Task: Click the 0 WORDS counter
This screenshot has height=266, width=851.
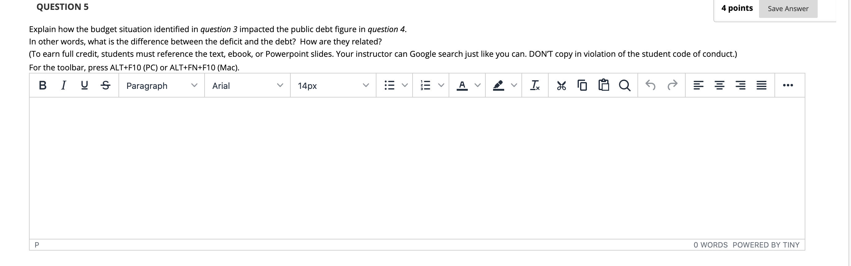Action: (711, 245)
